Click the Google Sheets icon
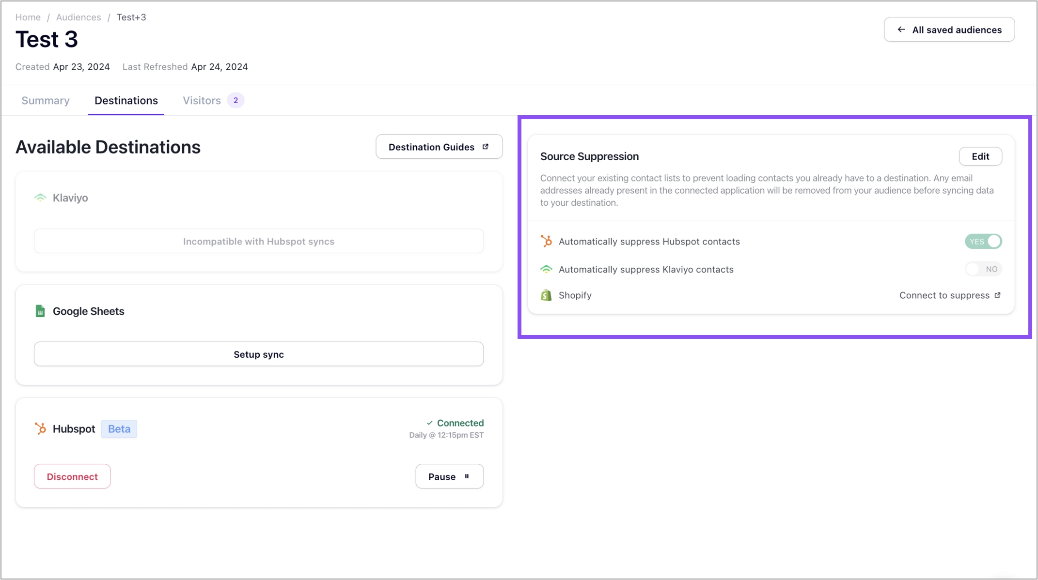The image size is (1038, 580). pos(40,311)
